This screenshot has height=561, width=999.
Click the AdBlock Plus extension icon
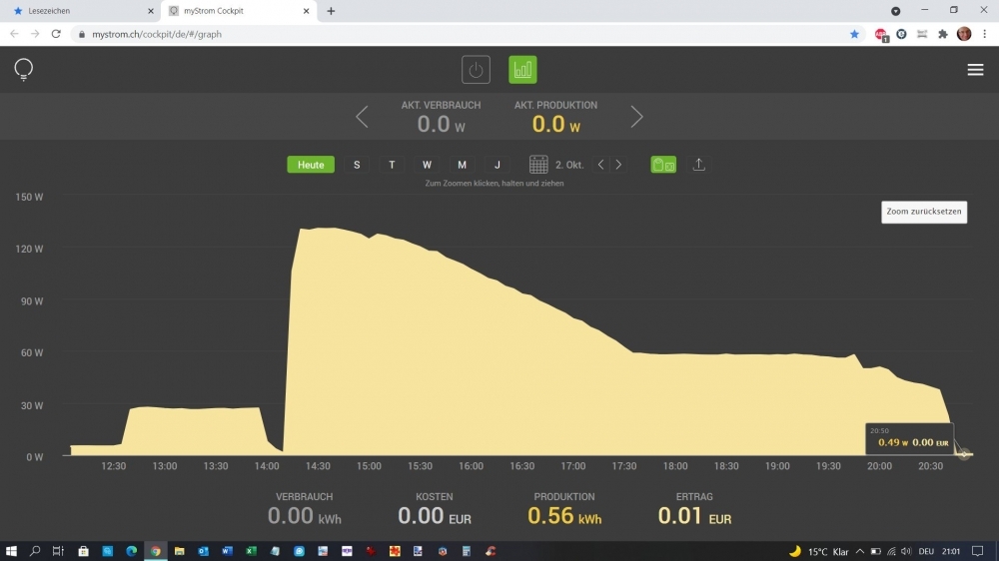[x=881, y=34]
